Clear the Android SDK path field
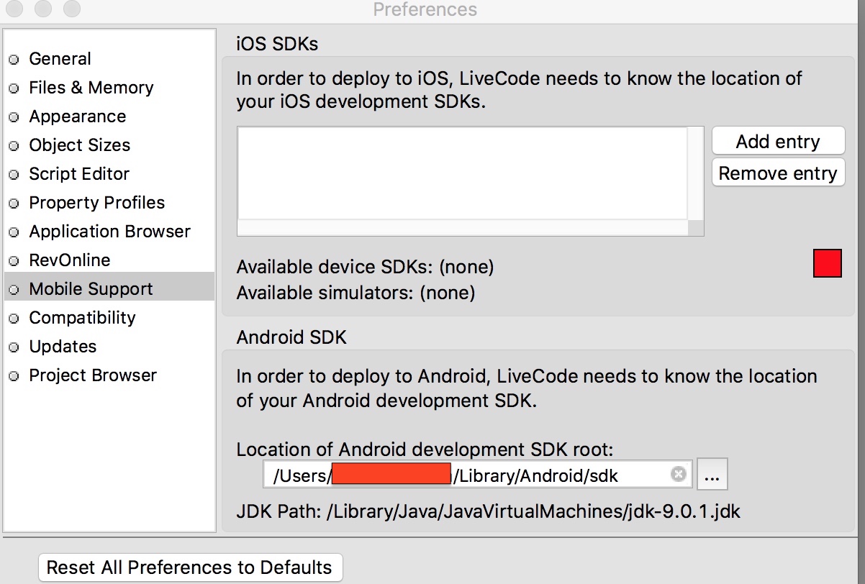The image size is (865, 584). point(678,475)
